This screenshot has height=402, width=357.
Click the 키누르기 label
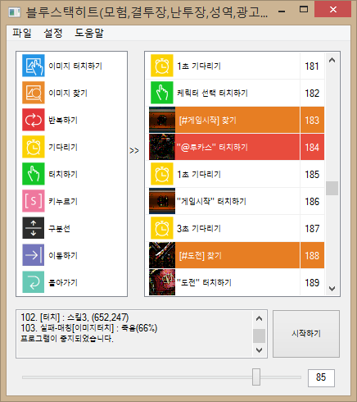pyautogui.click(x=63, y=201)
